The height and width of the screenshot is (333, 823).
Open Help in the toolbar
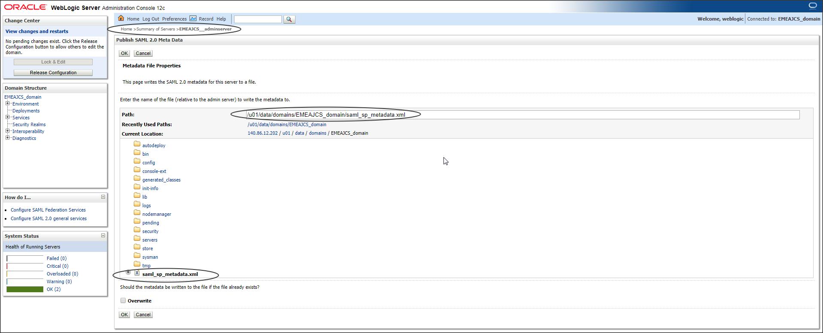[x=221, y=19]
